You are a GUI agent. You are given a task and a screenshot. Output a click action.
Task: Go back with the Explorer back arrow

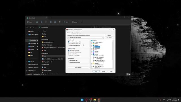(27, 27)
